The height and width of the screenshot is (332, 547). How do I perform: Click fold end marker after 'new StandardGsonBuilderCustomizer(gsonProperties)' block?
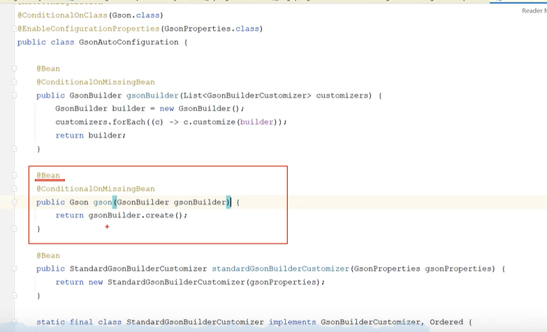tap(14, 296)
